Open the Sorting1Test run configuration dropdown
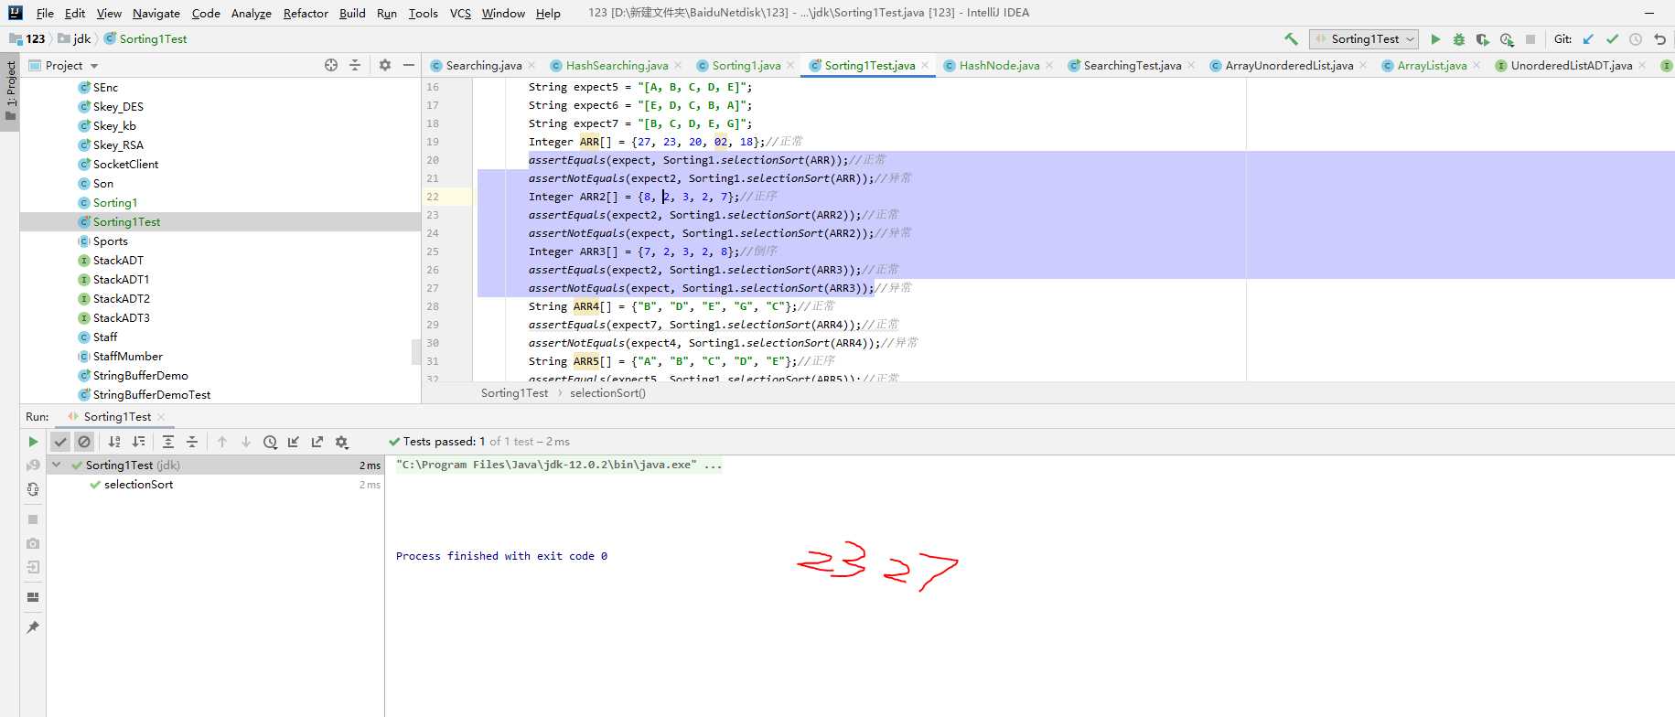 pyautogui.click(x=1364, y=39)
